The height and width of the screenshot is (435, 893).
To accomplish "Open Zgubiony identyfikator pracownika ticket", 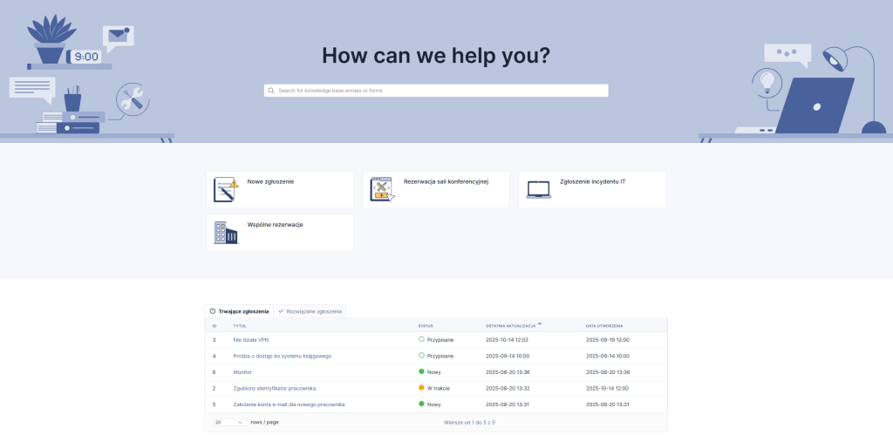I will pyautogui.click(x=274, y=388).
